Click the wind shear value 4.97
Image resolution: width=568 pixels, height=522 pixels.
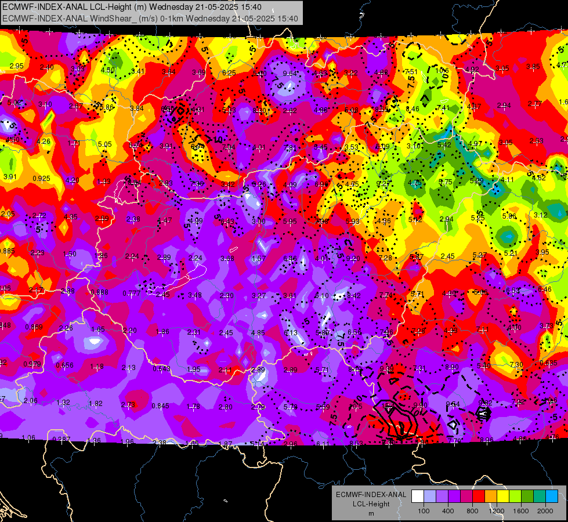point(475,143)
